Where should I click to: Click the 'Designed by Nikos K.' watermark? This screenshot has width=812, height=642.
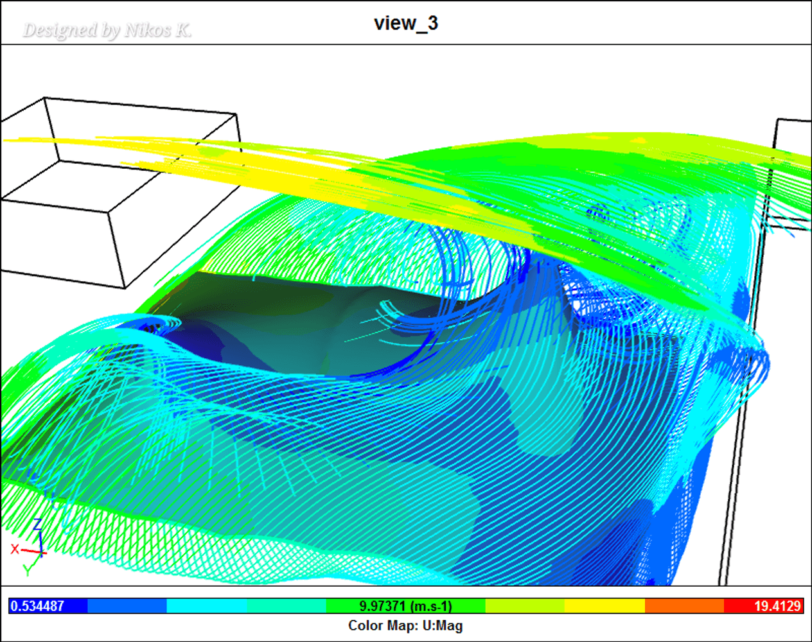[x=107, y=30]
